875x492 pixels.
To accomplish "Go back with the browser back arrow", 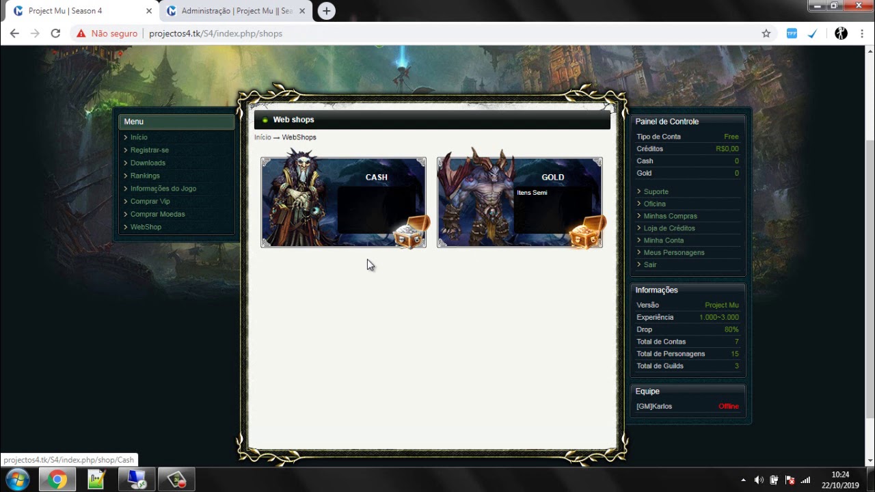I will coord(14,33).
